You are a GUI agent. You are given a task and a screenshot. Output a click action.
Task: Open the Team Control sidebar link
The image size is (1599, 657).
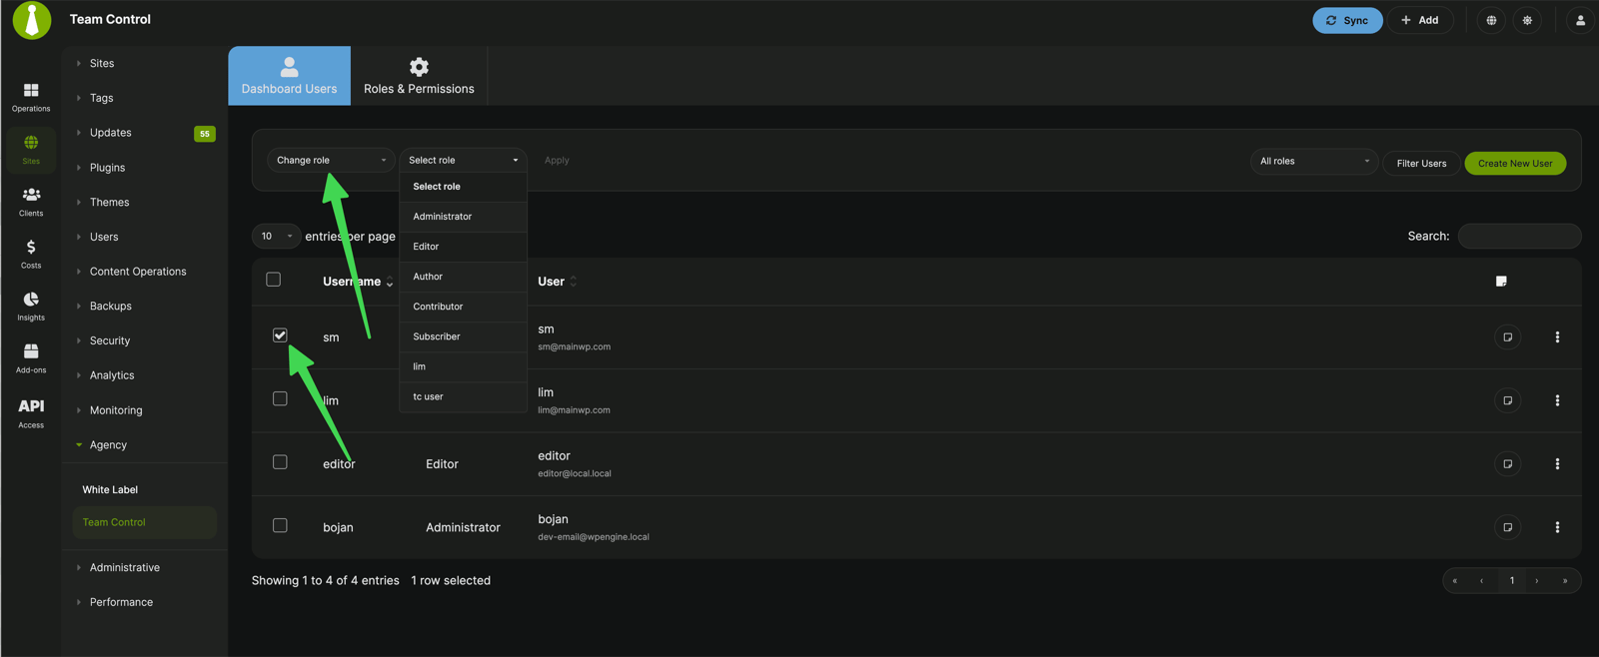[145, 522]
